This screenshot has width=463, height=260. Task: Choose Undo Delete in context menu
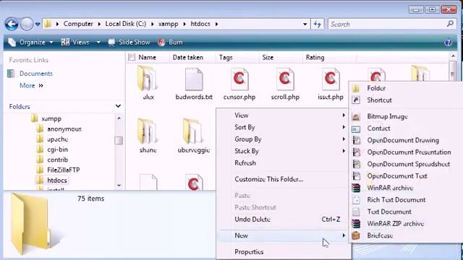pos(284,219)
